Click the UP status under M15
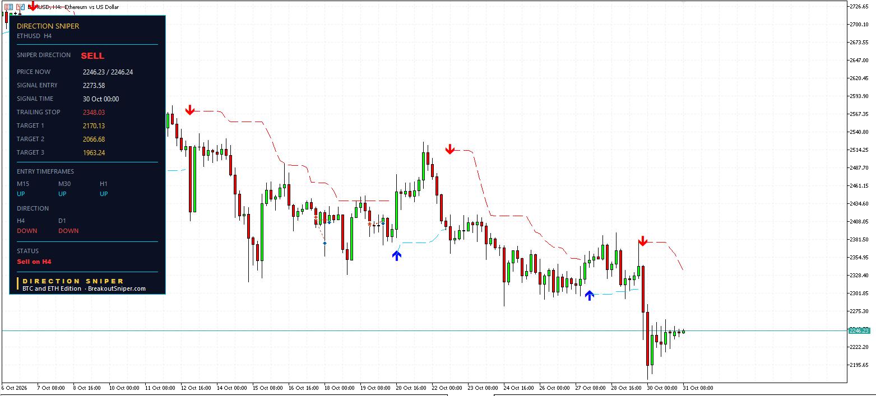Image resolution: width=876 pixels, height=396 pixels. 21,194
